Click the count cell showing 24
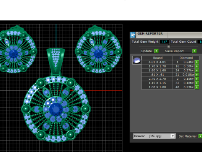 click(177, 71)
